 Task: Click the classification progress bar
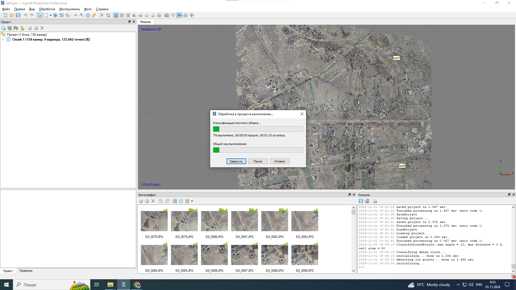coord(258,129)
